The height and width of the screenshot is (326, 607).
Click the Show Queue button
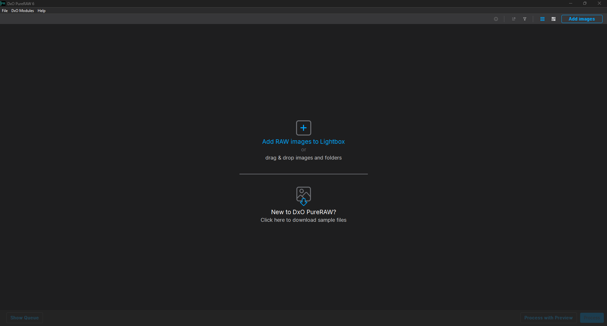(25, 318)
